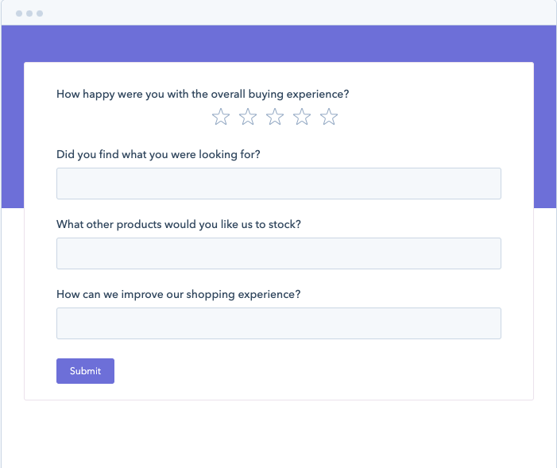The image size is (557, 468).
Task: Click the "What other products" question label
Action: (179, 224)
